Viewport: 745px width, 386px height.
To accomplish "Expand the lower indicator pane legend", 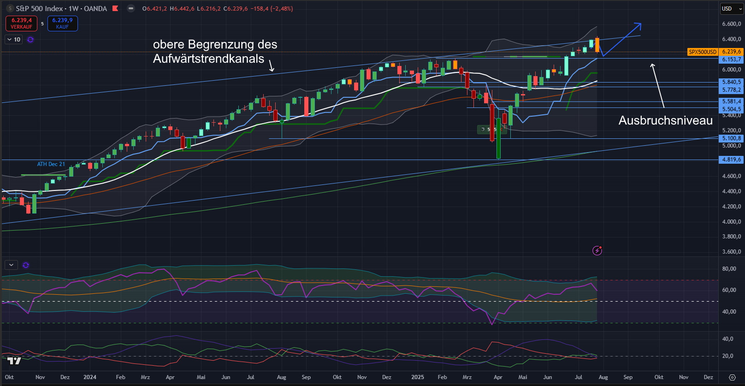I will [11, 265].
